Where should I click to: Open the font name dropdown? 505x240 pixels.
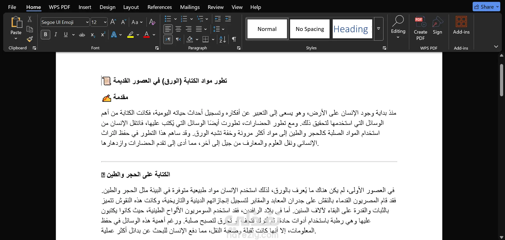87,22
